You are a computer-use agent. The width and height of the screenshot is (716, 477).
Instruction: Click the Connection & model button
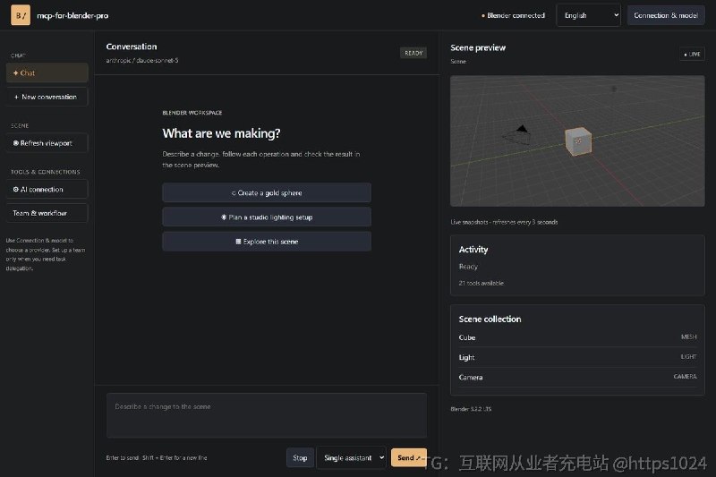(666, 15)
